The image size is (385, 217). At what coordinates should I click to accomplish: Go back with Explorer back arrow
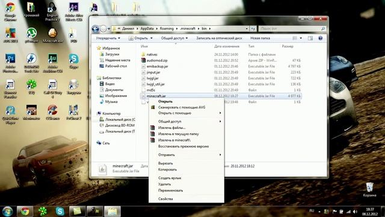click(96, 29)
